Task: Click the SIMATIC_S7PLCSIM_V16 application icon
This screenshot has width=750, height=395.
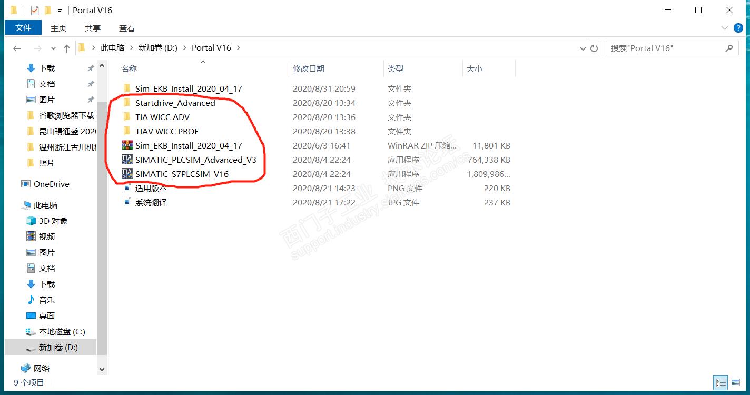Action: click(x=126, y=174)
